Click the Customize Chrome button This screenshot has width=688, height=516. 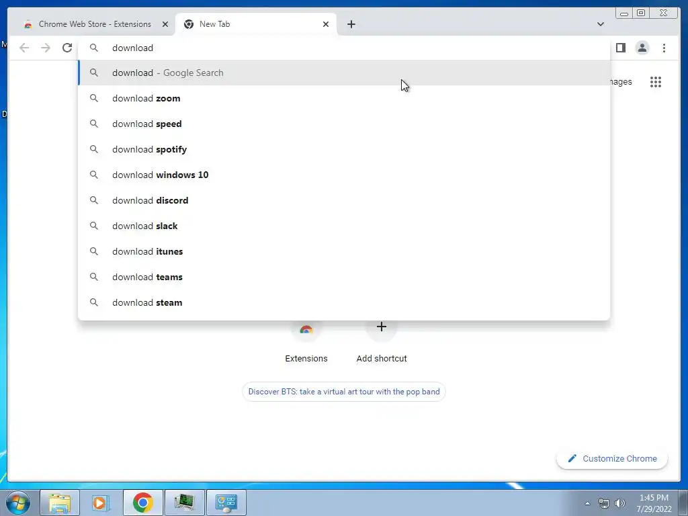click(612, 458)
